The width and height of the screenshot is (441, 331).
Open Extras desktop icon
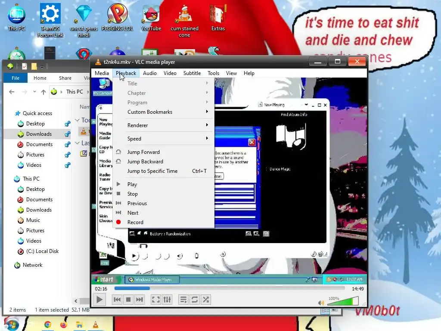[218, 17]
